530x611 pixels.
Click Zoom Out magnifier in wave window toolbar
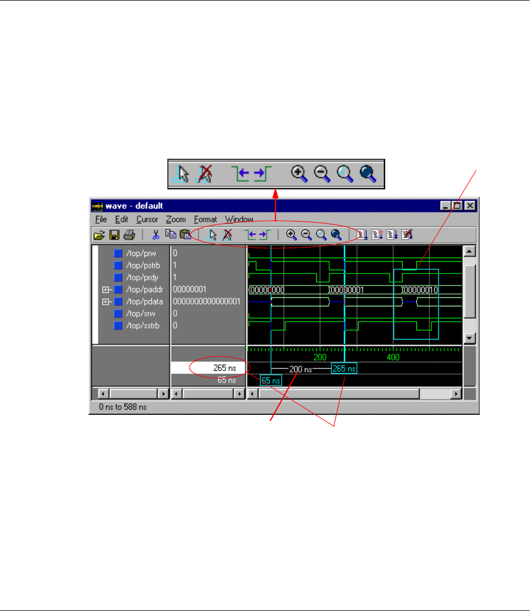click(307, 235)
